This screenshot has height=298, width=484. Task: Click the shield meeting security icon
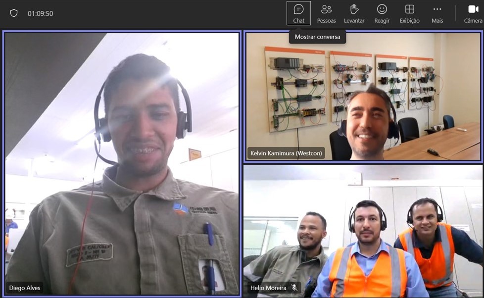(x=14, y=13)
